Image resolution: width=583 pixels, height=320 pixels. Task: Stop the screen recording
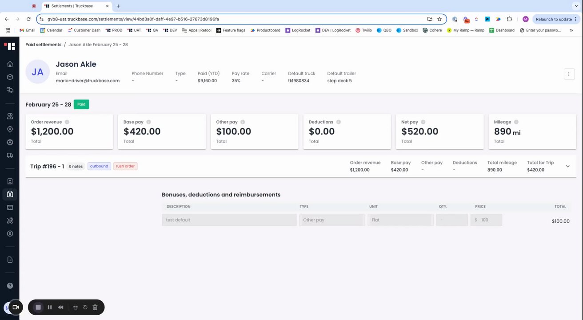38,307
